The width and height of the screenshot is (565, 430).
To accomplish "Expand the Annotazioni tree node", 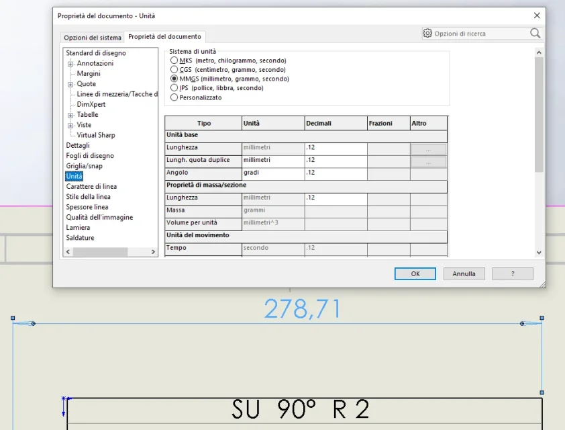I will pyautogui.click(x=70, y=64).
